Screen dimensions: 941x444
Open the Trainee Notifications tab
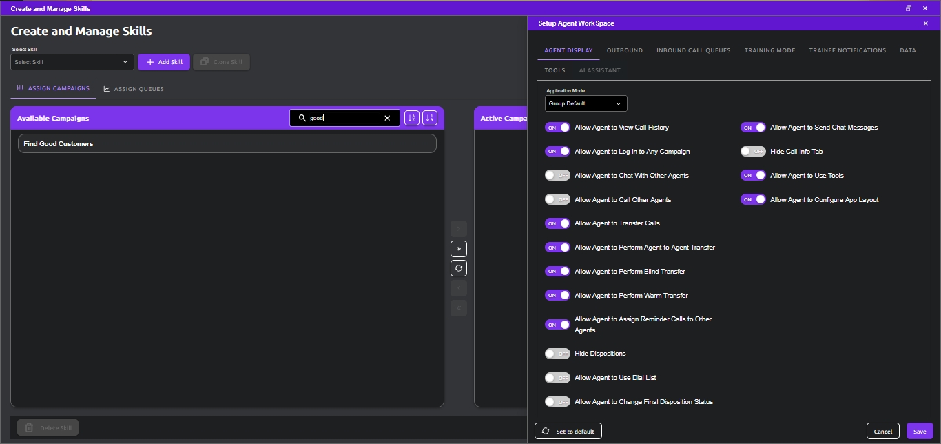pos(847,50)
